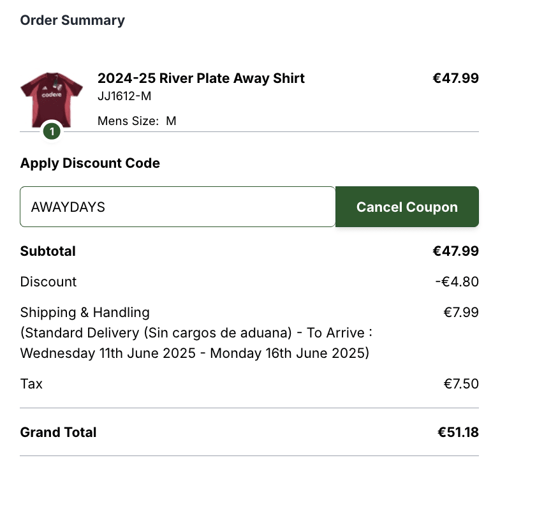
Task: Click the River Plate shirt thumbnail image
Action: pyautogui.click(x=52, y=100)
